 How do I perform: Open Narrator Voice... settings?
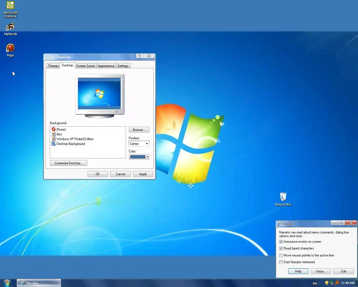click(321, 271)
